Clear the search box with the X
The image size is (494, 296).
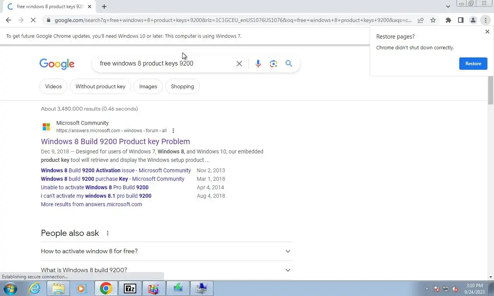239,64
